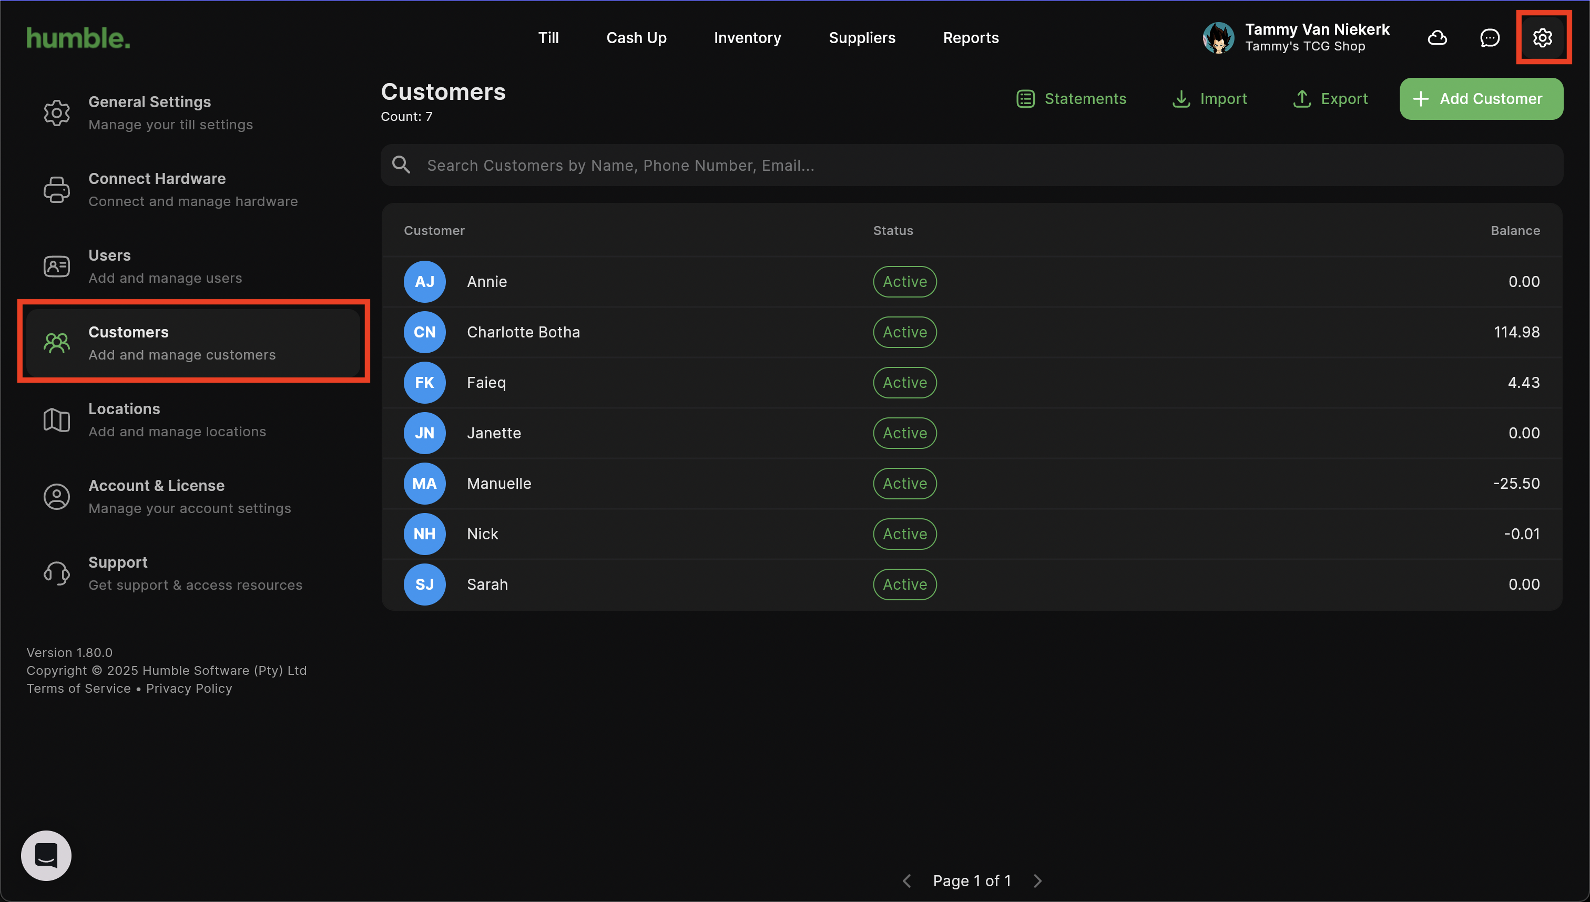Click the Export button

[x=1330, y=99]
